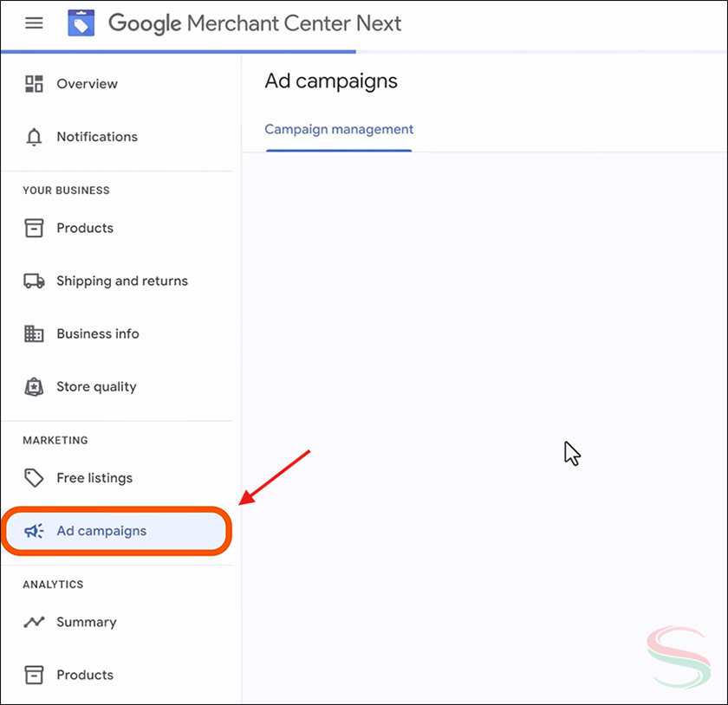Open Notifications via the bell icon
Viewport: 728px width, 705px height.
point(33,136)
